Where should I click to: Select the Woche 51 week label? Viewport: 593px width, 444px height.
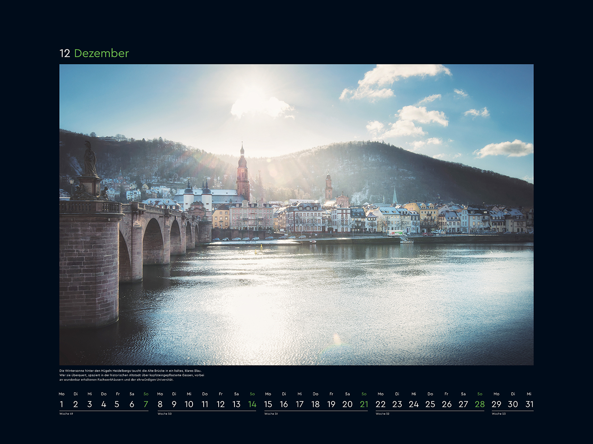click(x=271, y=414)
